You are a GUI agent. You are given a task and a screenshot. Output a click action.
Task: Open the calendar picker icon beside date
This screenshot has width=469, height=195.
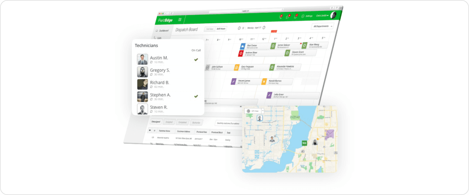[243, 28]
